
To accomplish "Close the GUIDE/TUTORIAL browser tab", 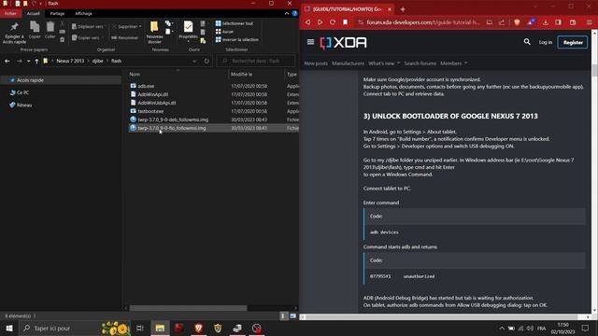I will click(390, 8).
